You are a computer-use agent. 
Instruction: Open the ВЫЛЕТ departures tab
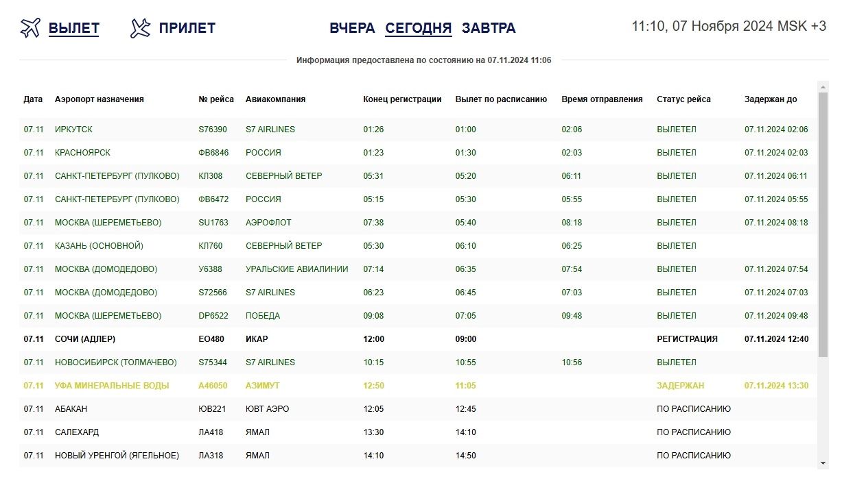74,28
